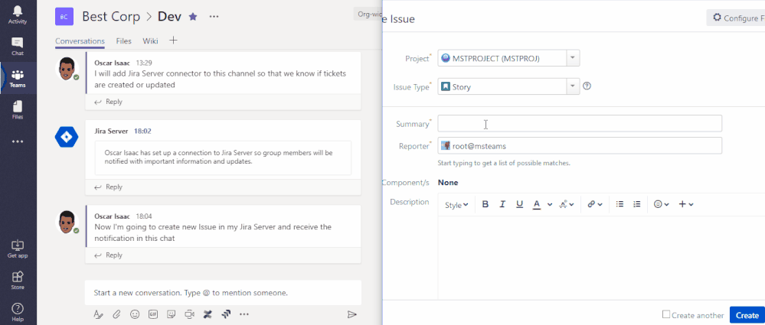Image resolution: width=765 pixels, height=325 pixels.
Task: Switch to the Wiki tab
Action: [x=150, y=41]
